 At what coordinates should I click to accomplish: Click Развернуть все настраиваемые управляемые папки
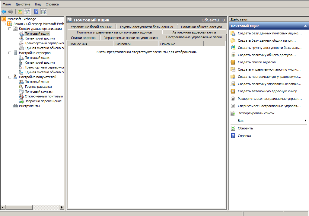click(269, 99)
